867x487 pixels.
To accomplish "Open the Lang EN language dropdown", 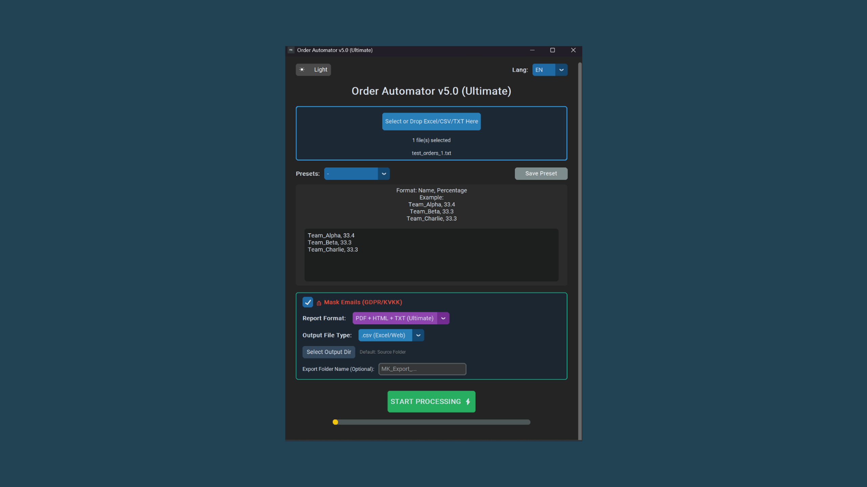I will 550,70.
